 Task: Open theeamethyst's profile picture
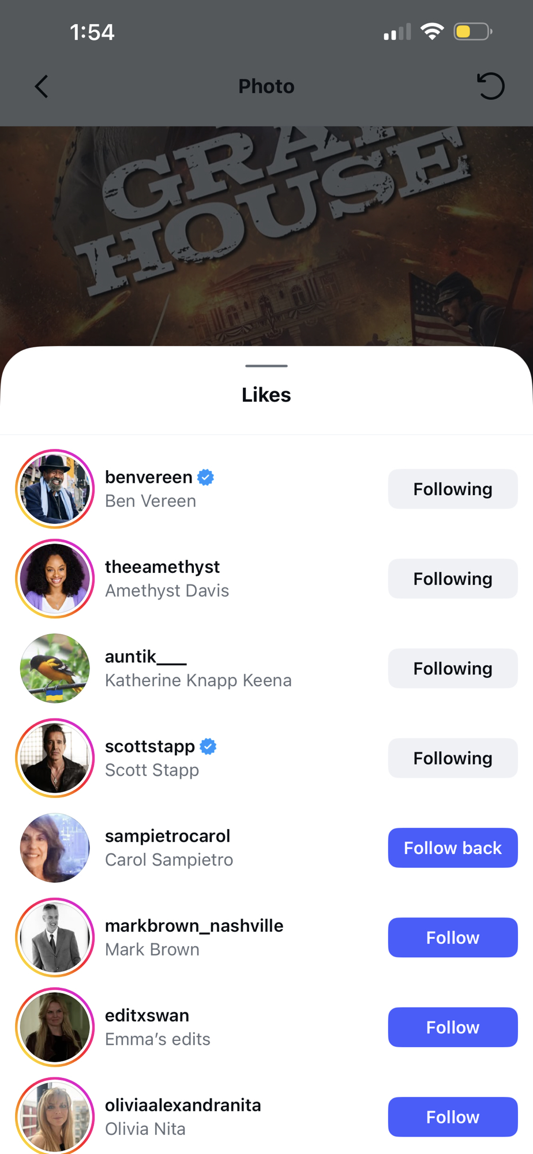tap(55, 579)
